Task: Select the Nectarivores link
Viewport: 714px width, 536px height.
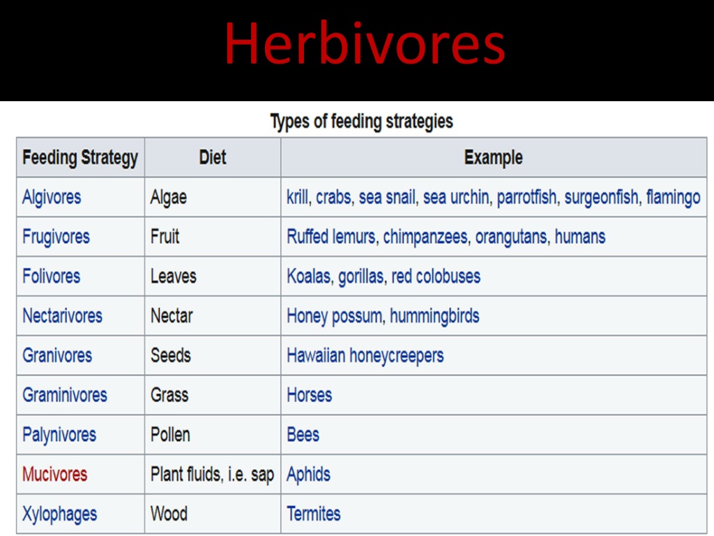Action: 62,316
